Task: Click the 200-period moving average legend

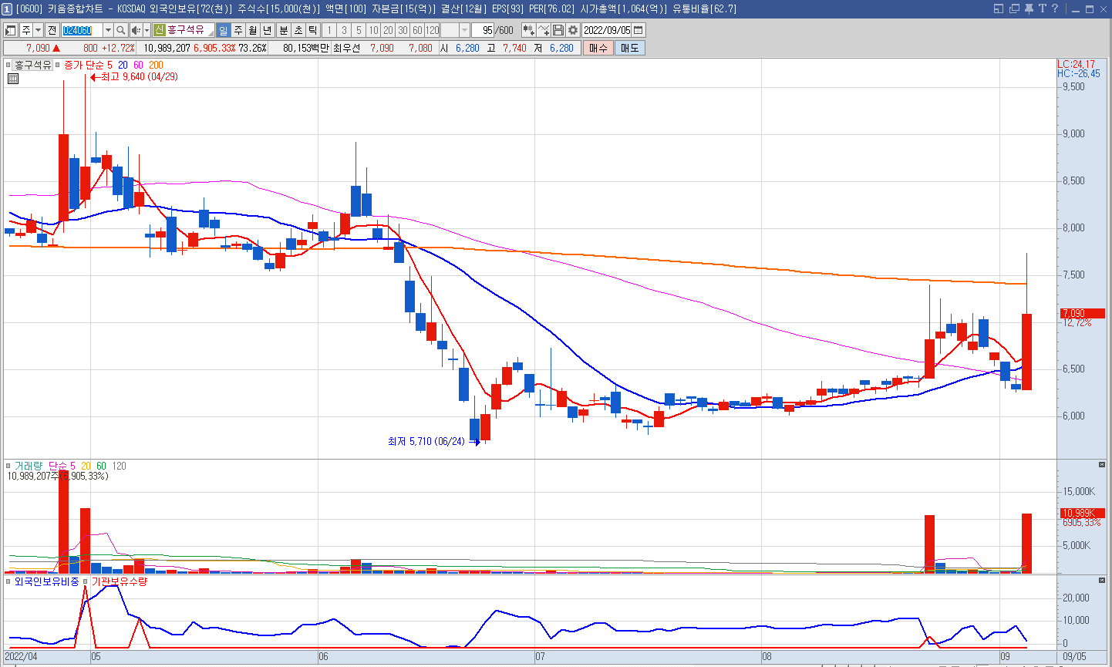Action: [157, 66]
